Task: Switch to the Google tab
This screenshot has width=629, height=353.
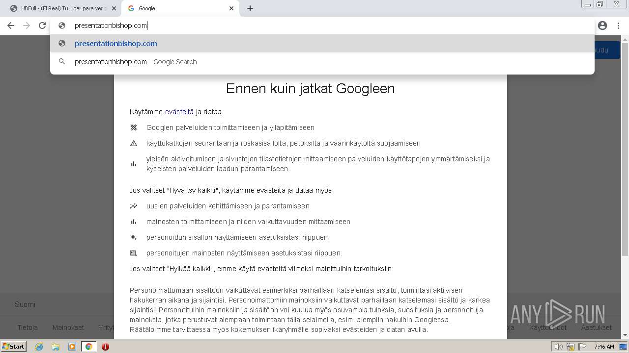Action: tap(180, 8)
